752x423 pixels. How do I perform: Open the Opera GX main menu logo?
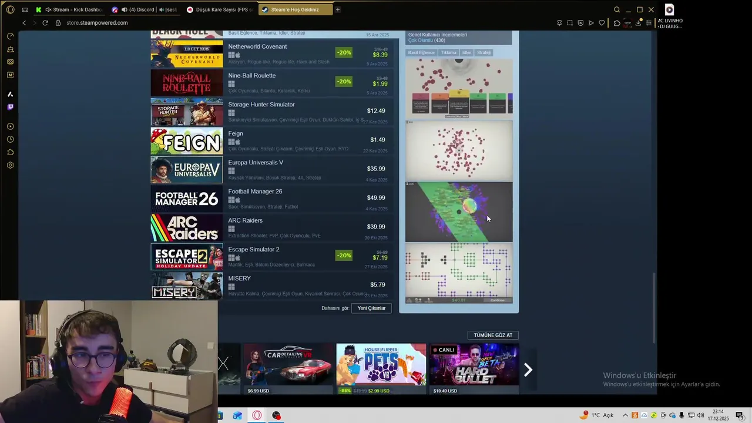point(10,9)
